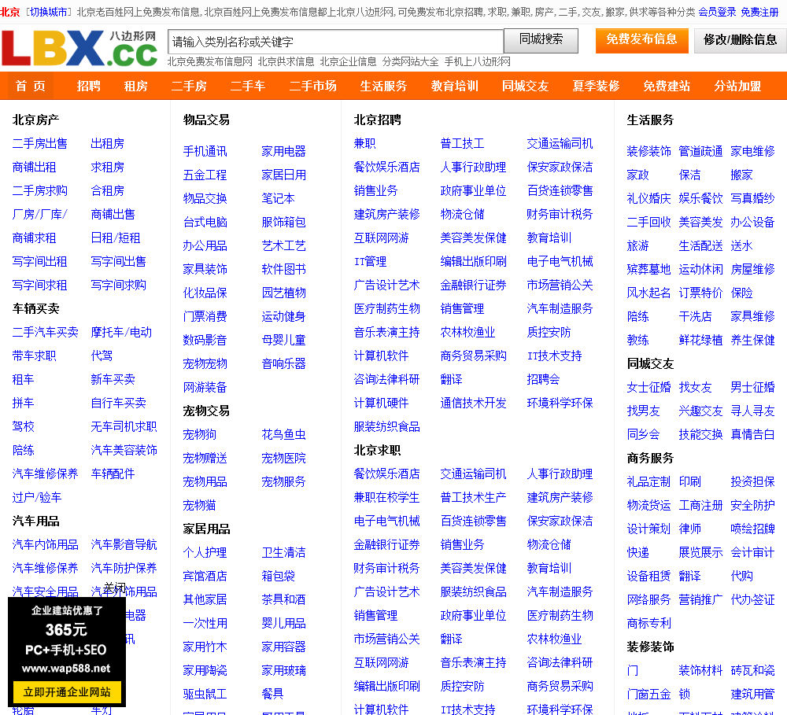This screenshot has height=715, width=787.
Task: Open the 工商注册 business link
Action: tap(700, 505)
